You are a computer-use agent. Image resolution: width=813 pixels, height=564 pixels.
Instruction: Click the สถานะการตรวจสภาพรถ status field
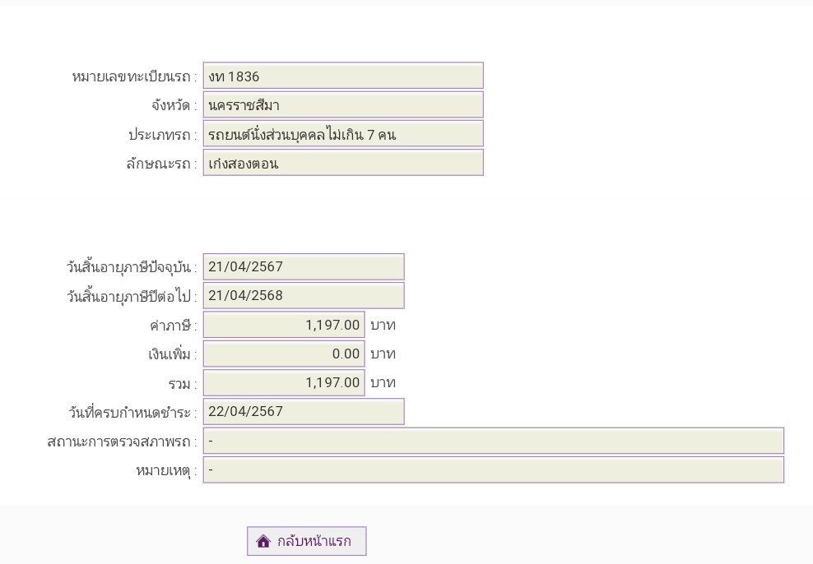(493, 441)
